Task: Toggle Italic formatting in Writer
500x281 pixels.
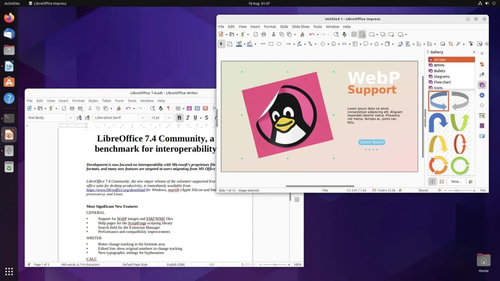Action: click(x=187, y=117)
